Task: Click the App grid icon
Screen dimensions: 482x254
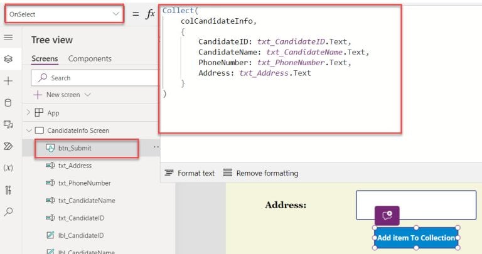Action: pos(39,113)
